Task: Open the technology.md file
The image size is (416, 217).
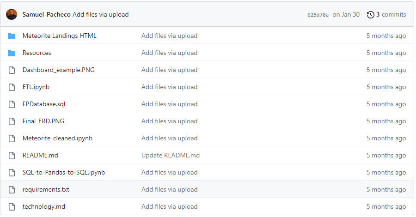Action: tap(44, 207)
